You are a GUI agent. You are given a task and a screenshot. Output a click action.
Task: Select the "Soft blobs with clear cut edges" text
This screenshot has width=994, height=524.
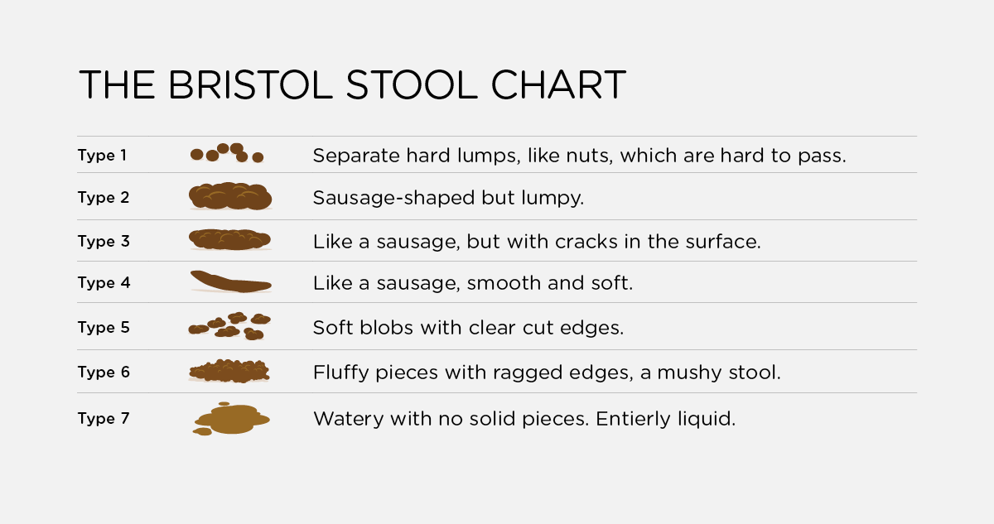point(467,328)
